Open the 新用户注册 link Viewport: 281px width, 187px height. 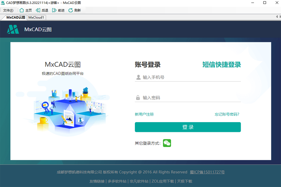tap(144, 114)
